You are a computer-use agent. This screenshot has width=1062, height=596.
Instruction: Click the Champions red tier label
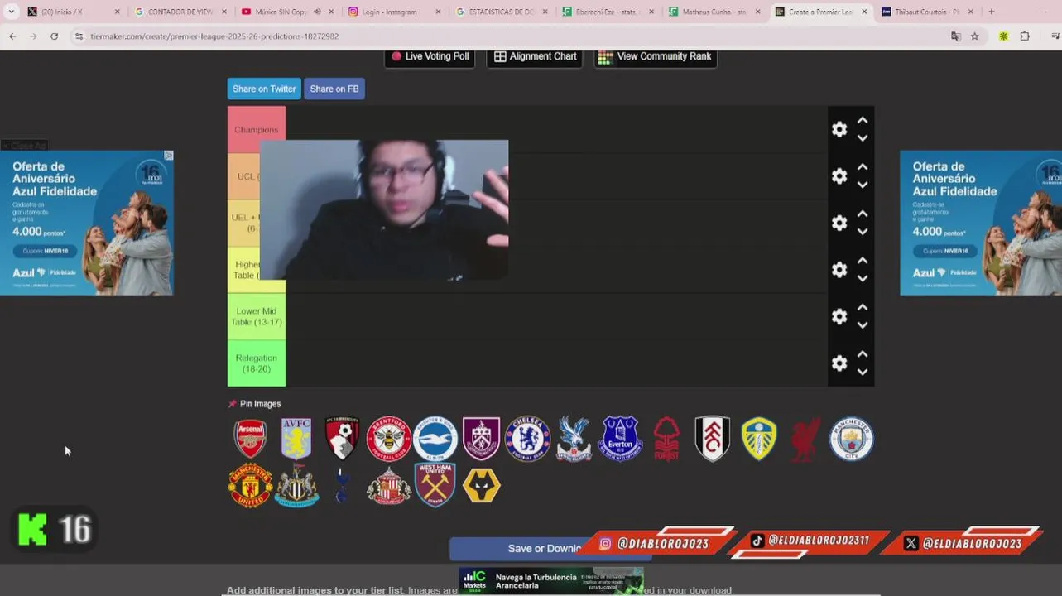(x=257, y=129)
